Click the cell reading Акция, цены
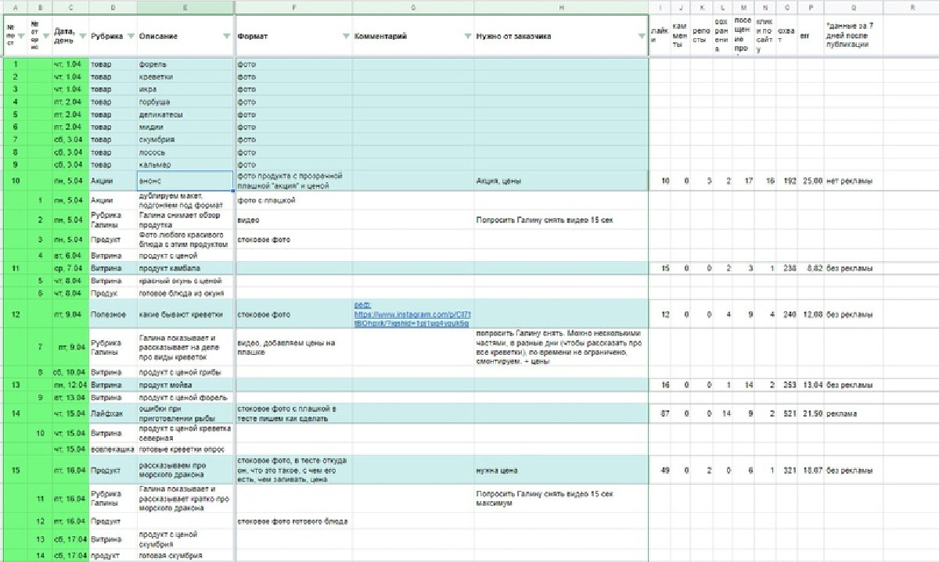This screenshot has width=939, height=562. 561,181
